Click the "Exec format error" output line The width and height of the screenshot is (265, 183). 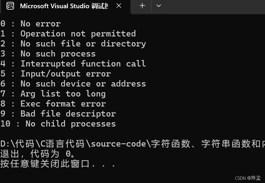(53, 104)
